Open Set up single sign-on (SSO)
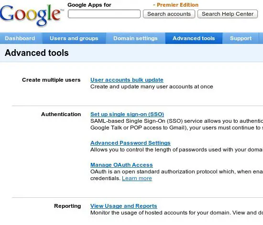 tap(127, 114)
